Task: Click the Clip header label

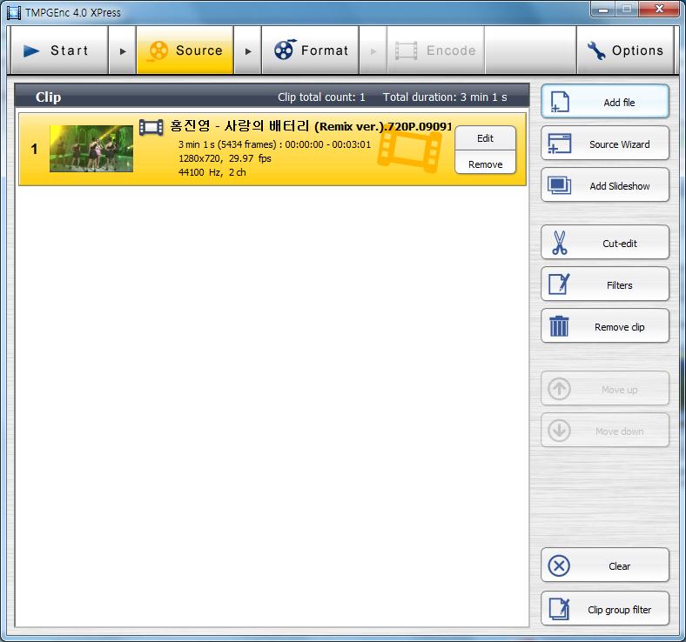Action: [48, 97]
